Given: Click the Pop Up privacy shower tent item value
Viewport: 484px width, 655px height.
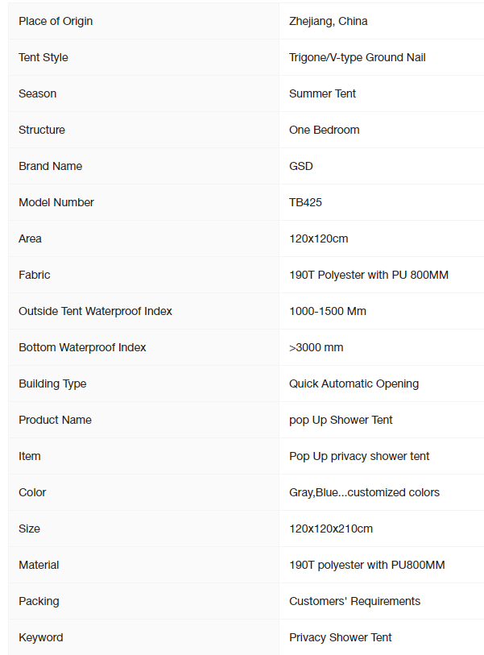Looking at the screenshot, I should 359,456.
